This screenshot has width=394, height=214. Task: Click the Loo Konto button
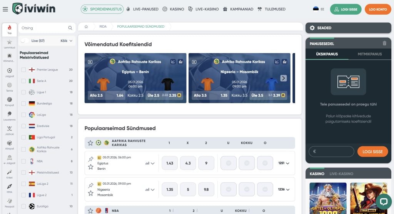tap(377, 9)
